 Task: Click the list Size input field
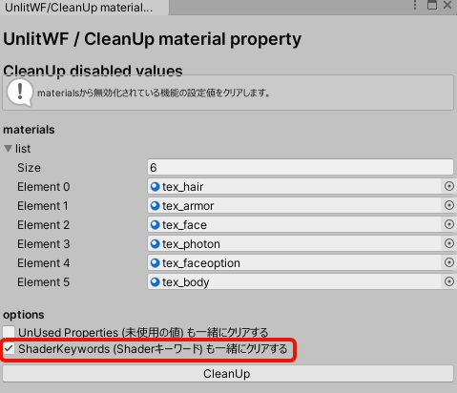point(301,167)
